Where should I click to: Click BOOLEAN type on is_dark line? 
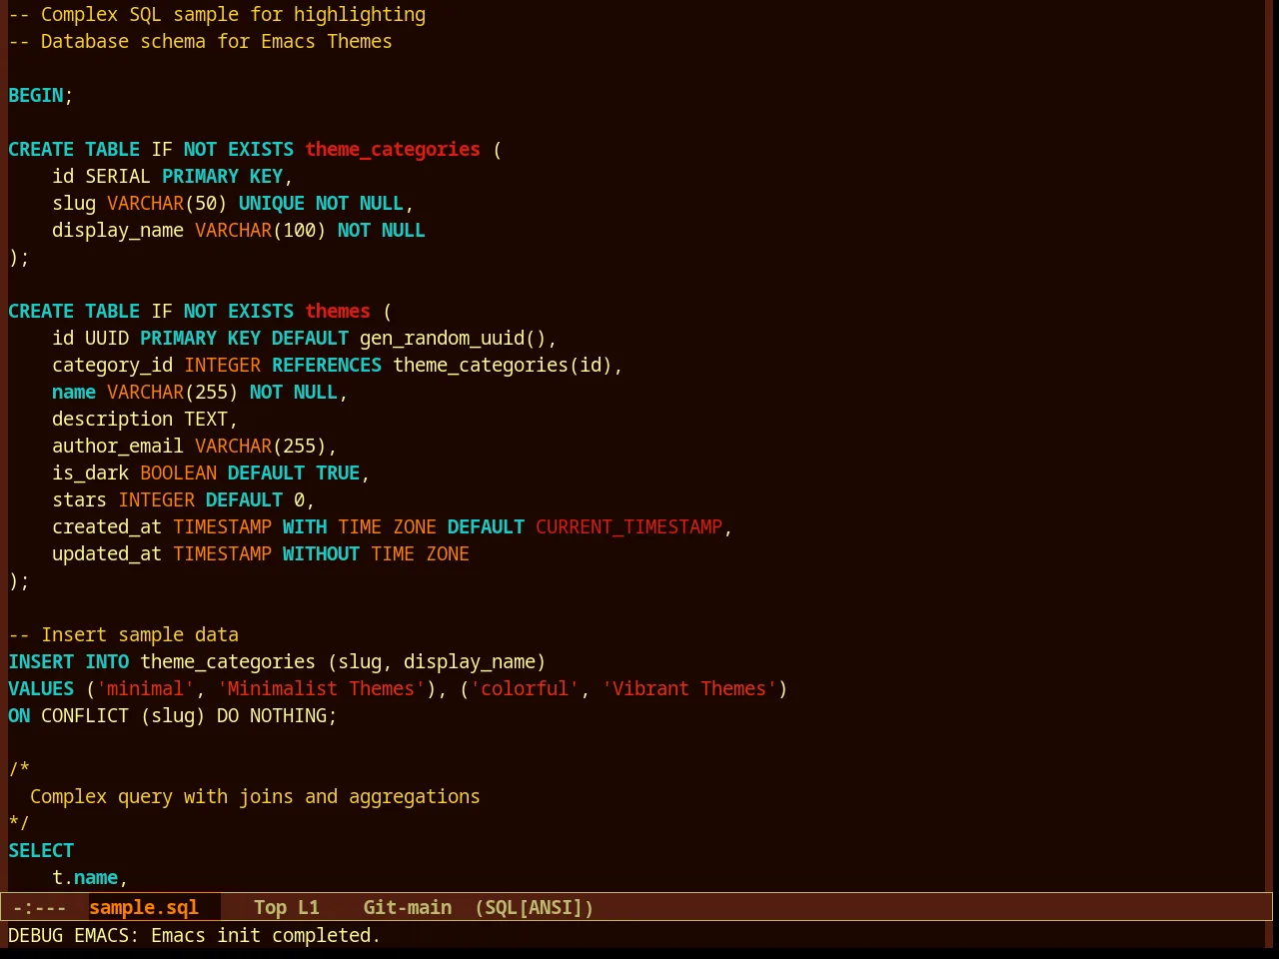pyautogui.click(x=179, y=473)
